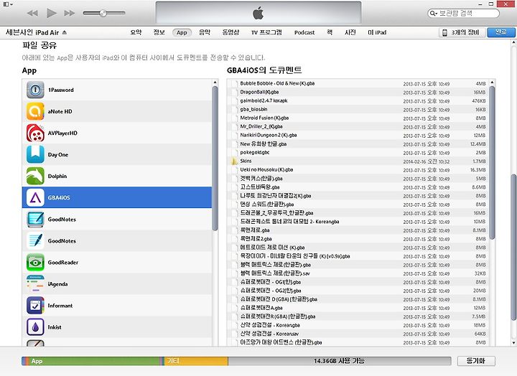Open the Podcast tab
Screen dimensions: 517x376
[x=304, y=32]
